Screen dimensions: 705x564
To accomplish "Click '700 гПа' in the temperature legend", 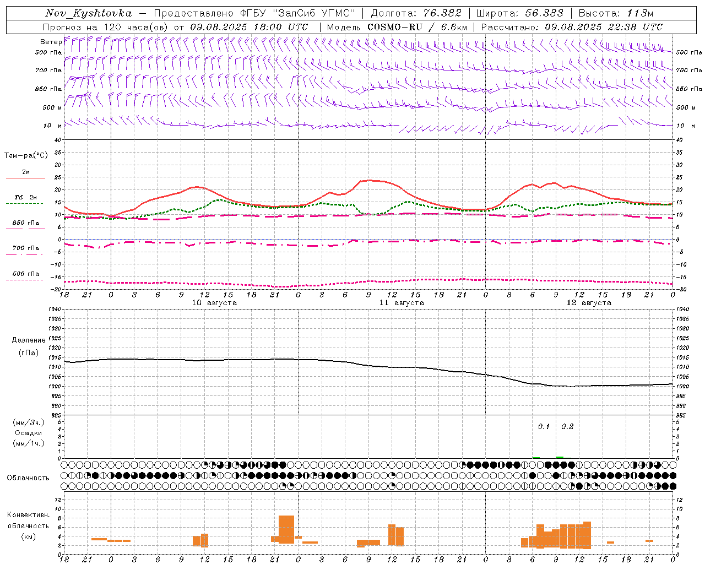I will tap(26, 248).
